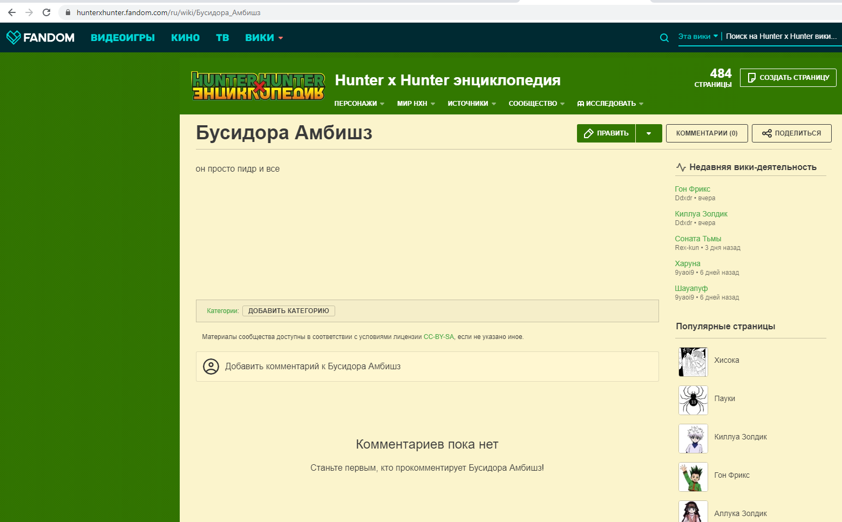Open the Исследовать menu
Image resolution: width=842 pixels, height=522 pixels.
coord(610,103)
